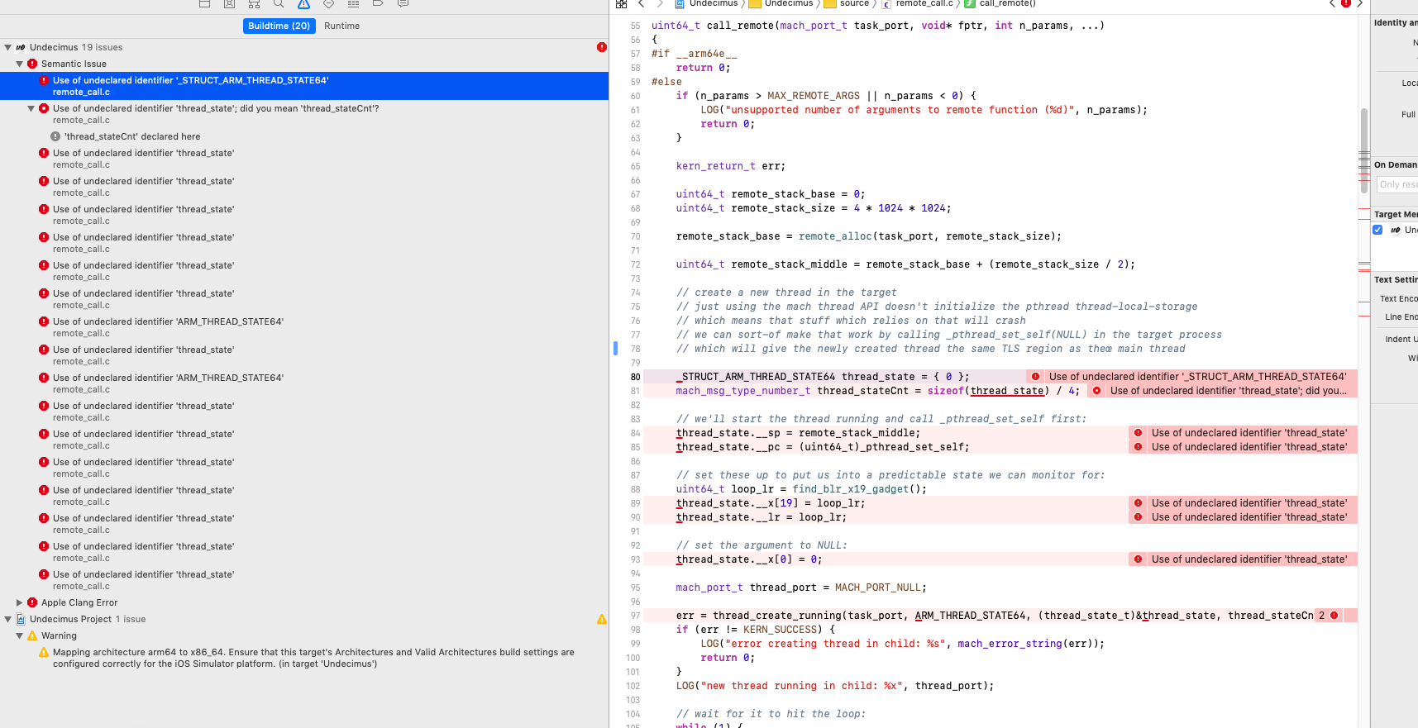
Task: Collapse the Semantic Issue group
Action: click(19, 64)
